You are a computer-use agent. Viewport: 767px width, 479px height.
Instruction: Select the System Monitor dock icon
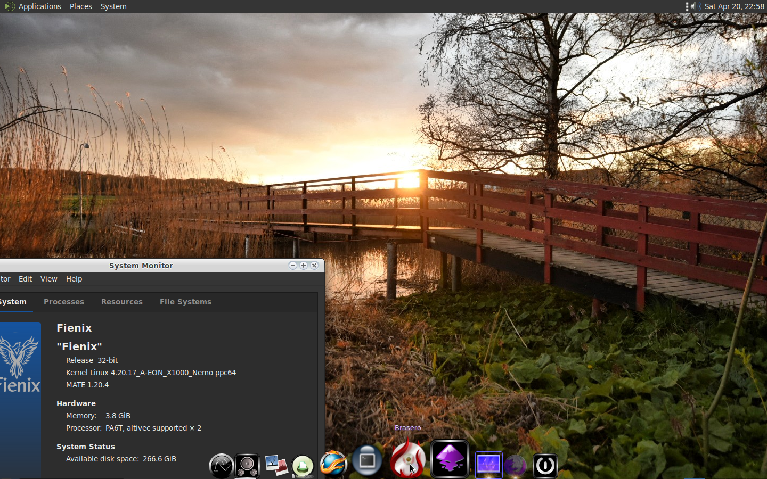488,465
